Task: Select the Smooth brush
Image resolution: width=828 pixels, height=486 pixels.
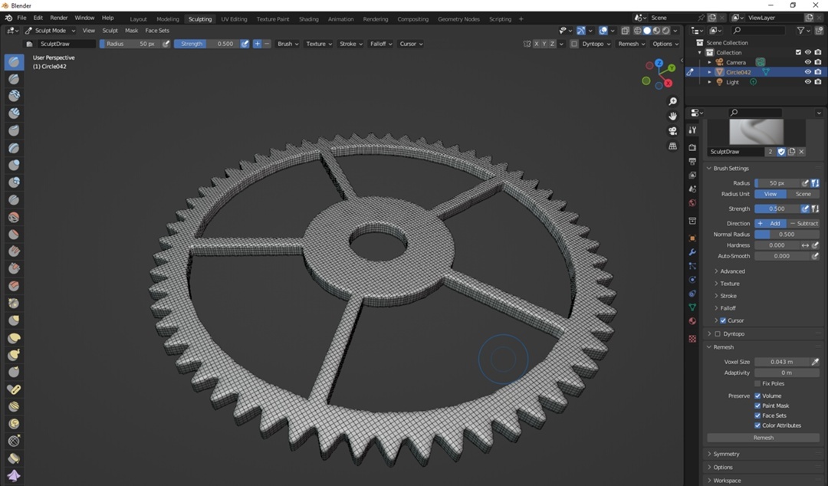Action: coord(15,217)
